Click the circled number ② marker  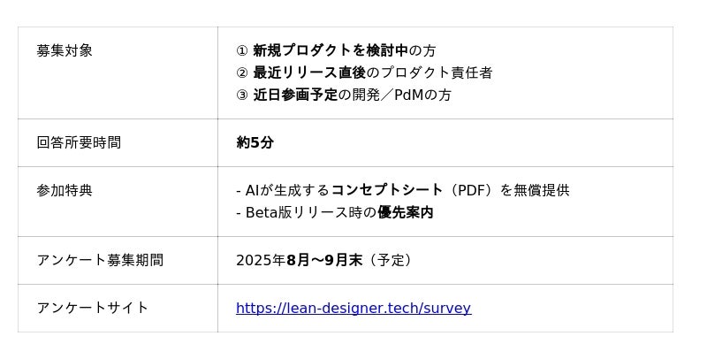coord(242,73)
